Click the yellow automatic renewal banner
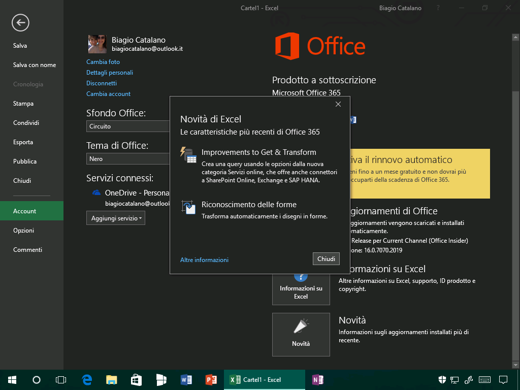The width and height of the screenshot is (520, 390). (420, 174)
